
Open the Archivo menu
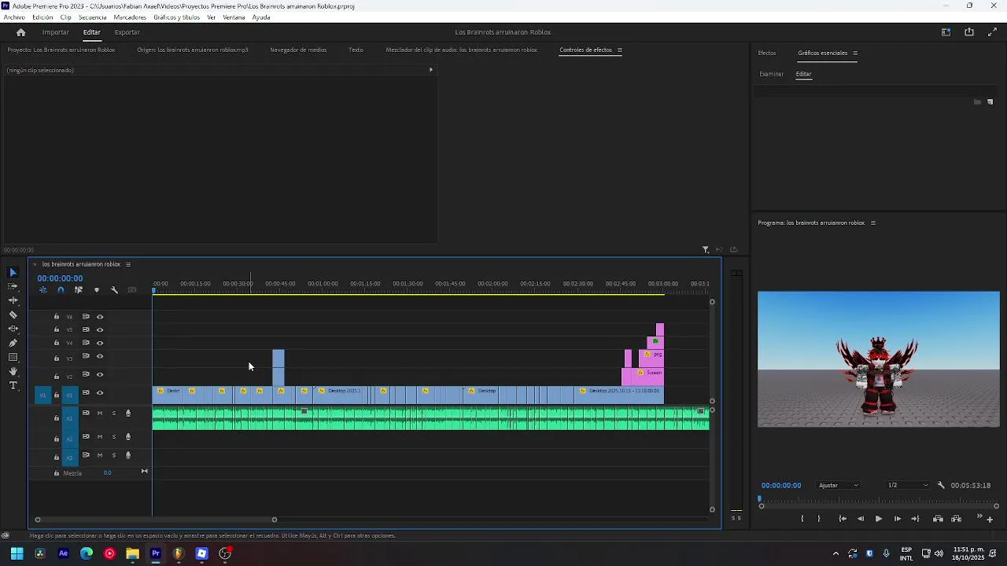click(14, 17)
